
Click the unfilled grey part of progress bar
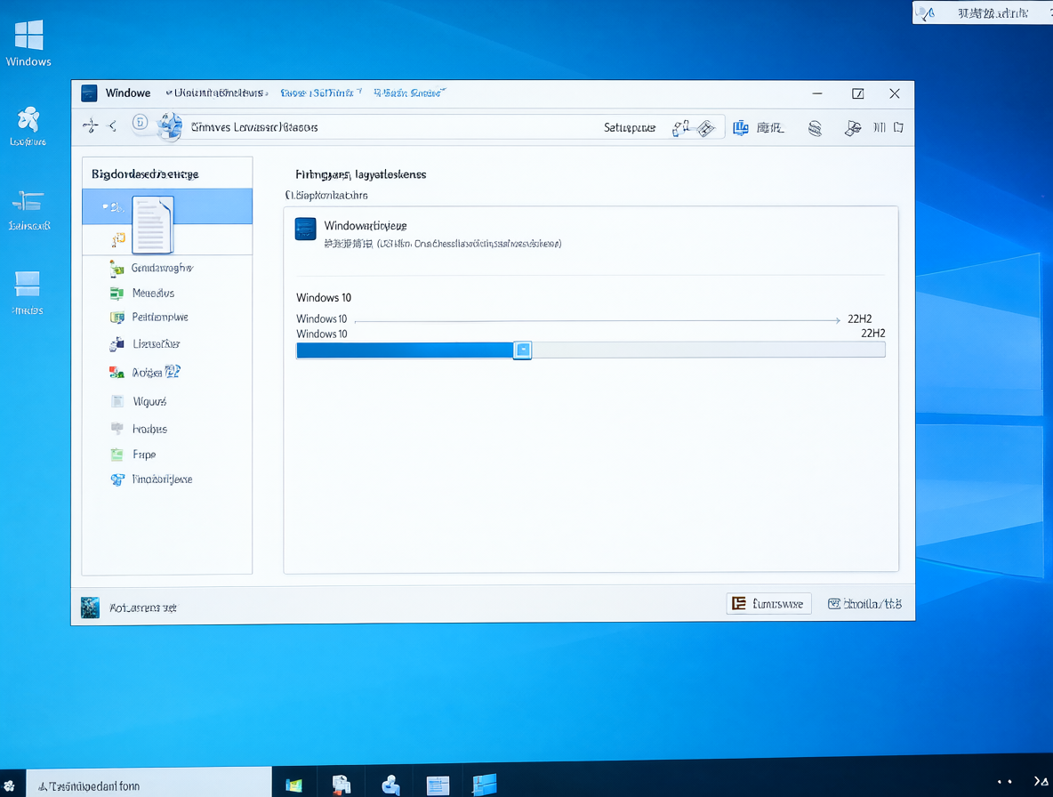point(709,350)
